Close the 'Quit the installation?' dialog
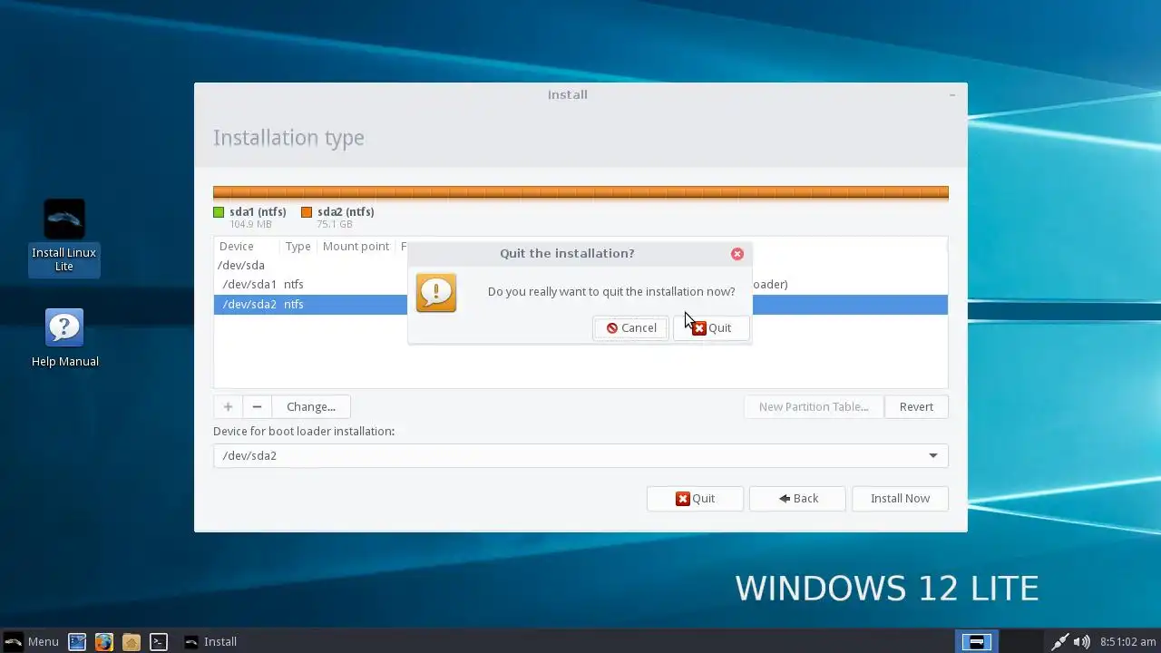1161x653 pixels. pos(737,254)
